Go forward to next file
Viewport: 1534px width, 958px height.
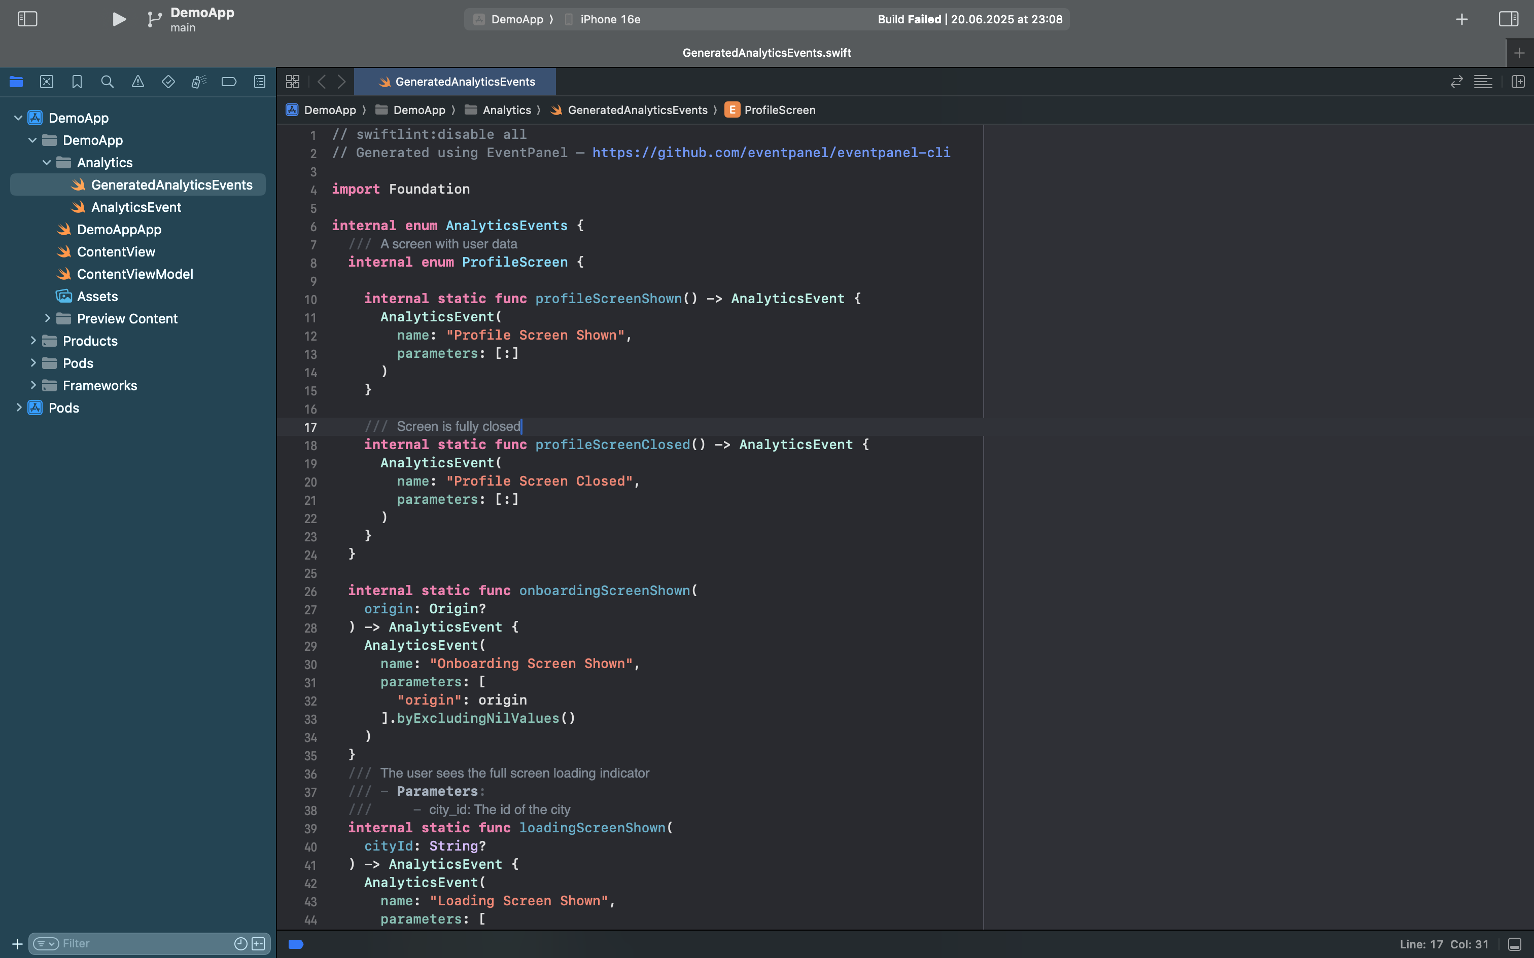pos(342,82)
